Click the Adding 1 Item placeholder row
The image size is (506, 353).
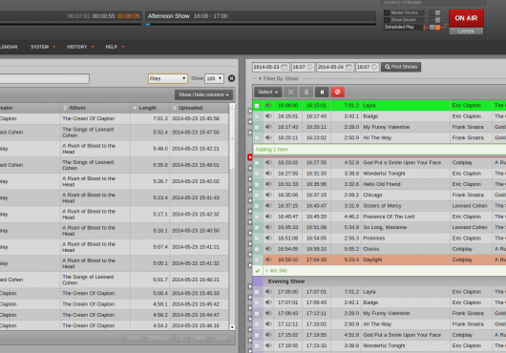(x=379, y=149)
